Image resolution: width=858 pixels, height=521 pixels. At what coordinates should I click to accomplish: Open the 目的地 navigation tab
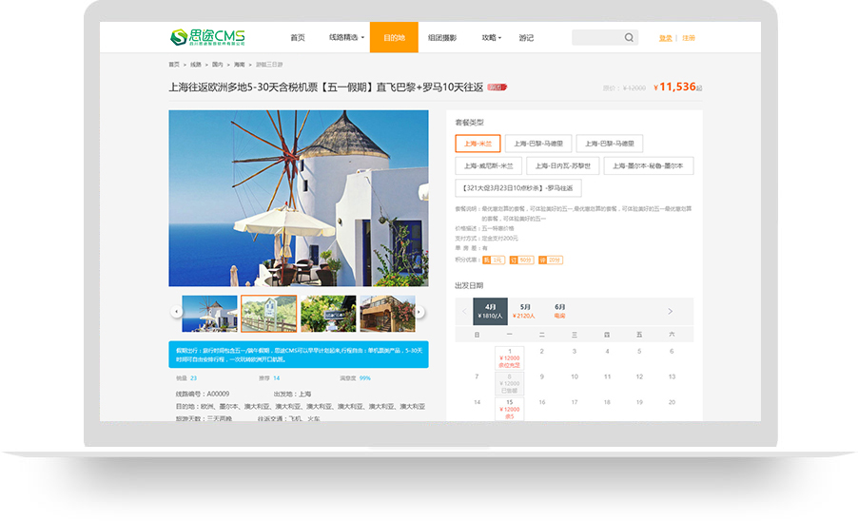pyautogui.click(x=394, y=38)
